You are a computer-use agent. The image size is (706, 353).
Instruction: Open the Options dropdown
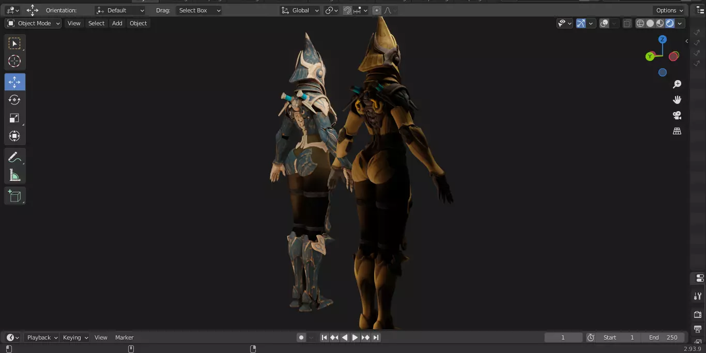[669, 10]
